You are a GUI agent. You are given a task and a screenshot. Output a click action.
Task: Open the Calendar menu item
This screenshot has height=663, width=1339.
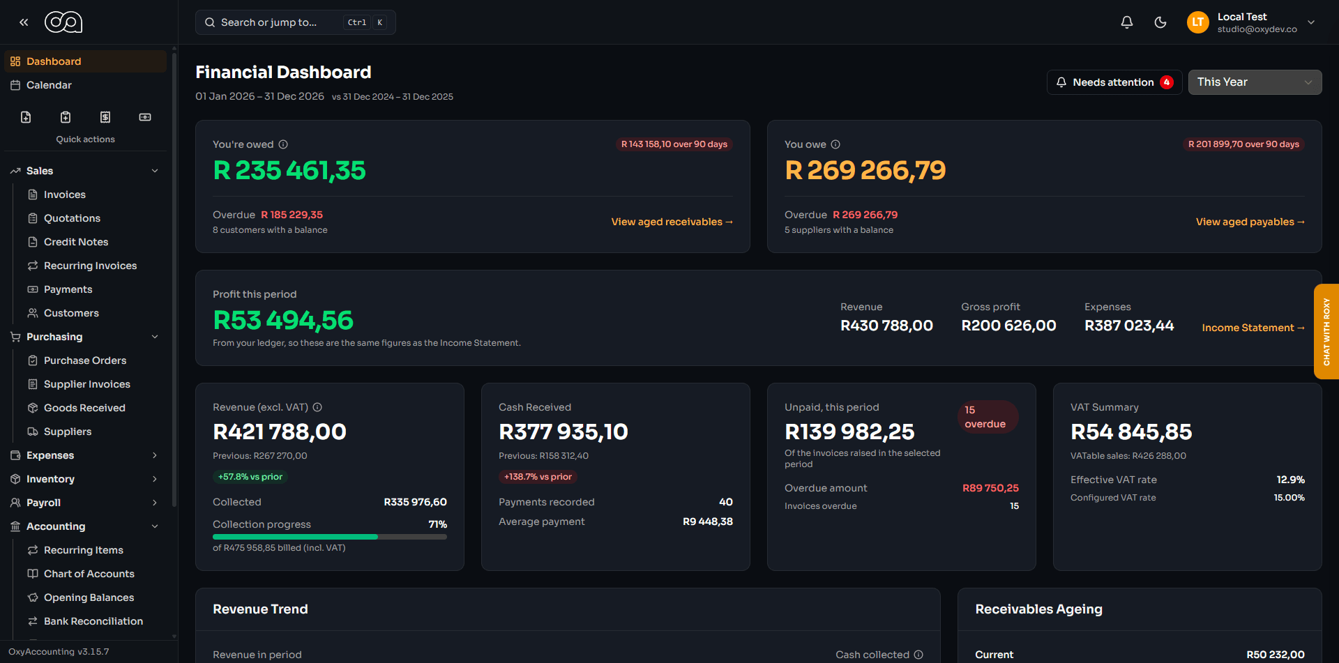pos(86,85)
